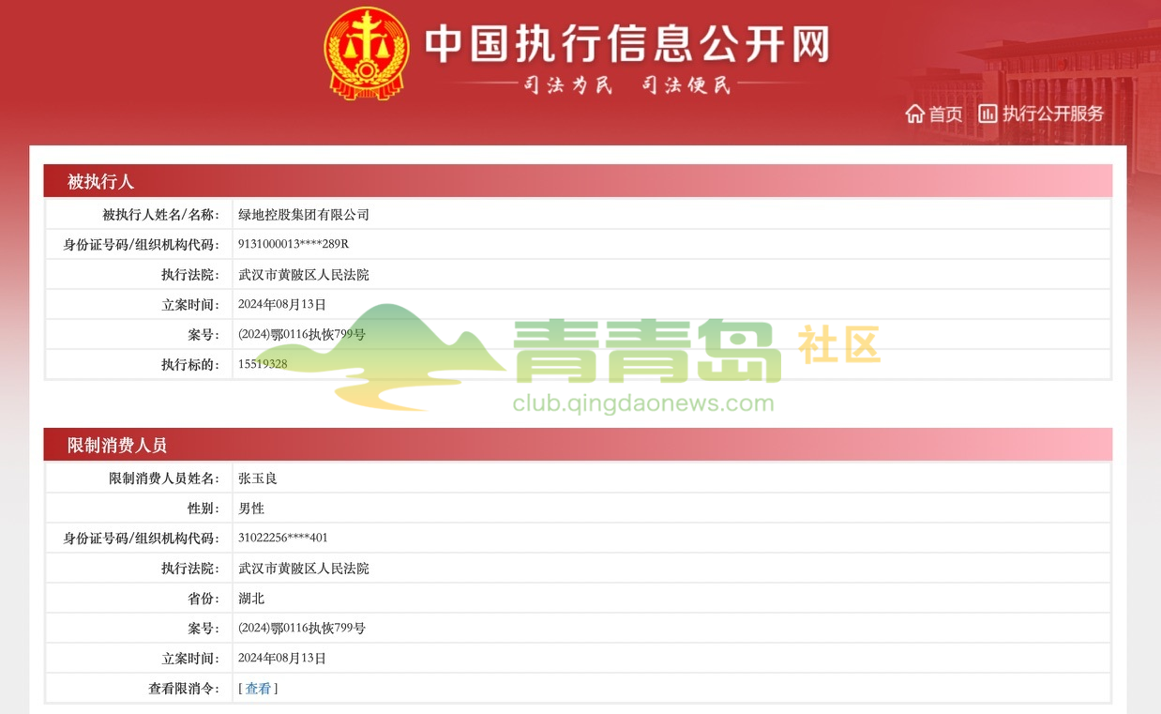Select organization code 9131000013****289R

294,244
